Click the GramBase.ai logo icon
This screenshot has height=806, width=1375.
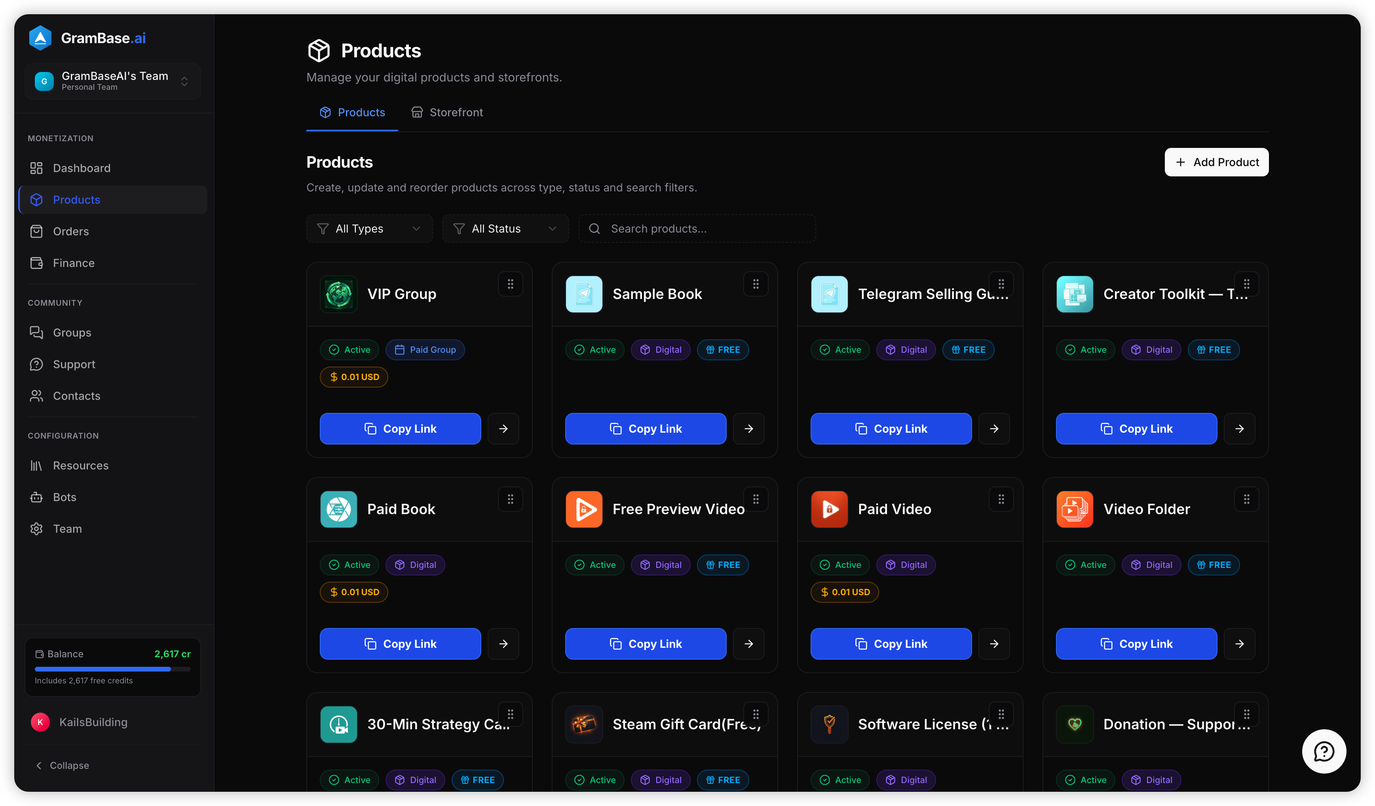pos(40,38)
